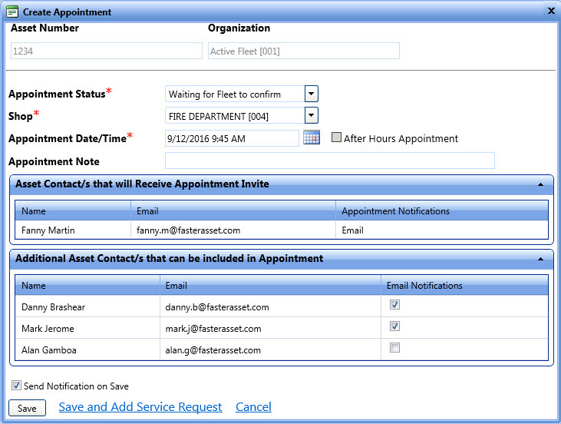Click the Asset Number field
Image resolution: width=561 pixels, height=424 pixels.
tap(106, 51)
